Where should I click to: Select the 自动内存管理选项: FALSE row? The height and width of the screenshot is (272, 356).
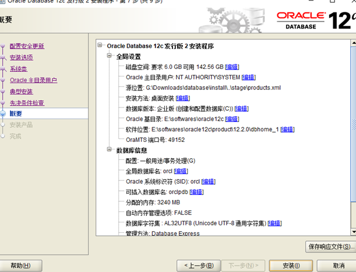coord(158,213)
